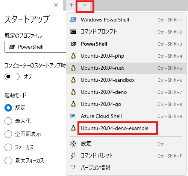This screenshot has height=176, width=188.
Task: Click the settings gear icon
Action: (73, 144)
